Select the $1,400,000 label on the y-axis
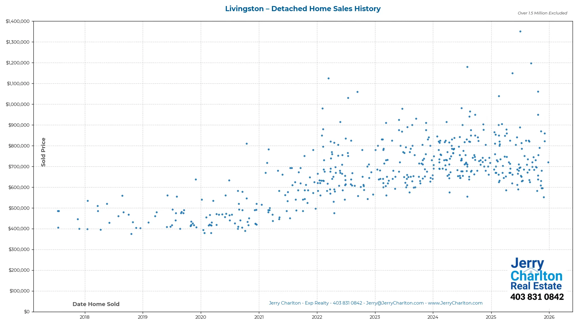This screenshot has height=325, width=578. (18, 21)
